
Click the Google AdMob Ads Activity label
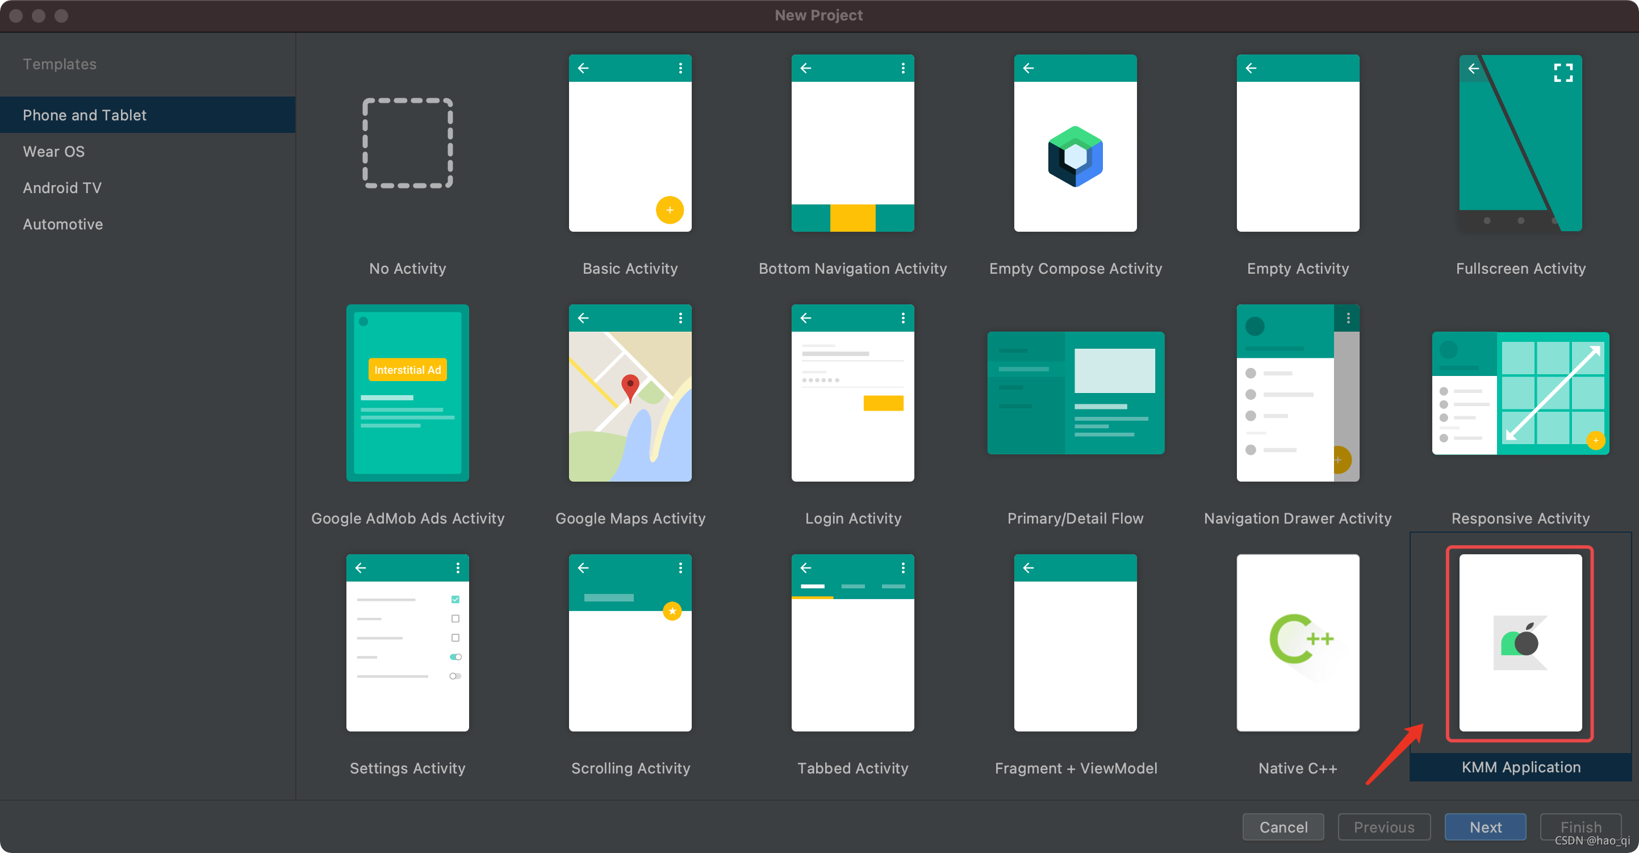point(407,519)
